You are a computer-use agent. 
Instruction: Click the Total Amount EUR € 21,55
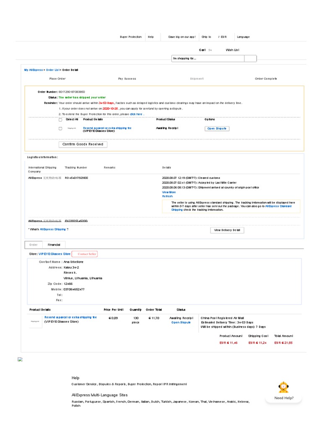pyautogui.click(x=283, y=343)
